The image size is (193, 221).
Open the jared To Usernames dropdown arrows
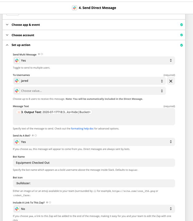coord(162,81)
